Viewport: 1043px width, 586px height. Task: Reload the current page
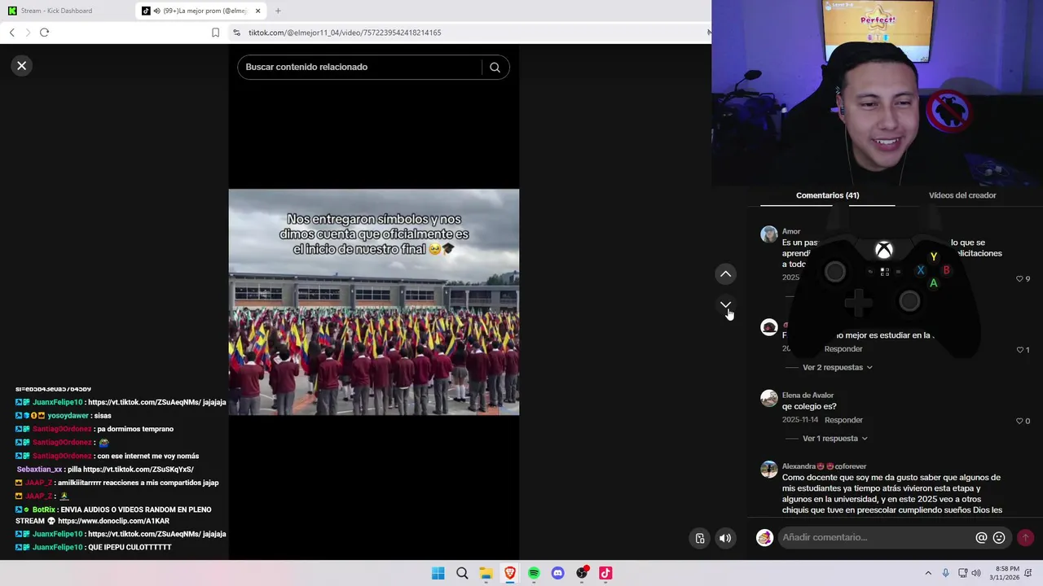pos(44,33)
